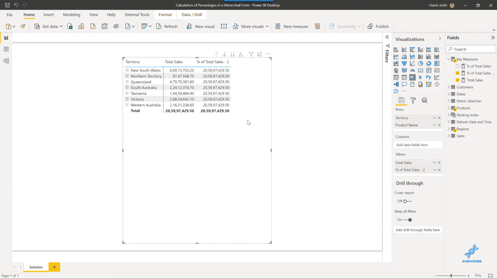Viewport: 497px width, 279px height.
Task: Select the Donut chart visualization
Action: click(x=429, y=63)
